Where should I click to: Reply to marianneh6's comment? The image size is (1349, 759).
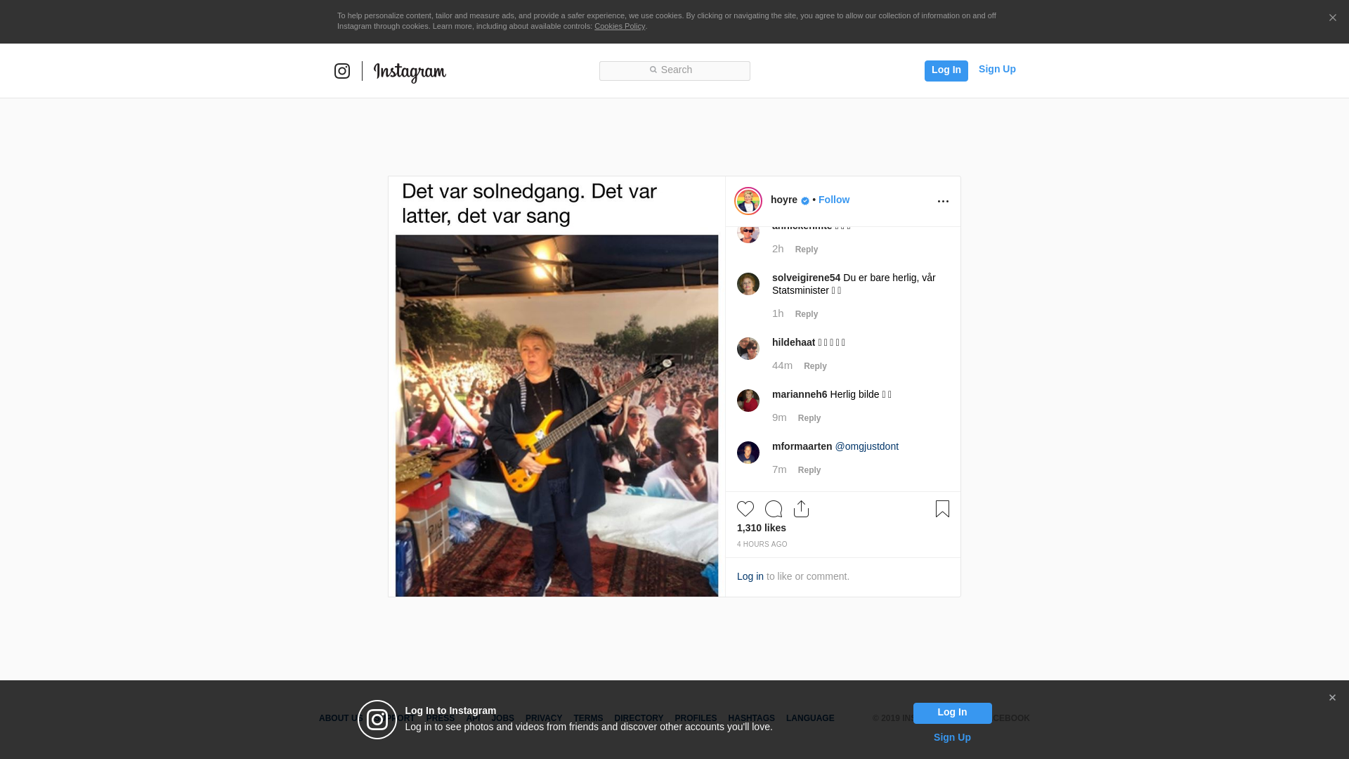coord(809,418)
